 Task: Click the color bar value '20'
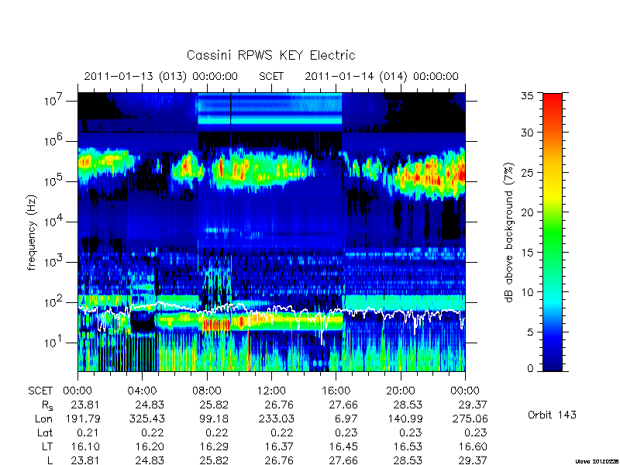click(527, 212)
